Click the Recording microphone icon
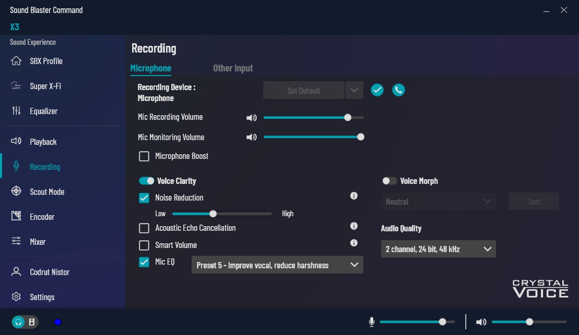Image resolution: width=579 pixels, height=335 pixels. 16,166
